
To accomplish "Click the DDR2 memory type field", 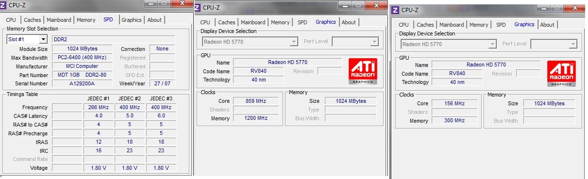I will coord(113,39).
